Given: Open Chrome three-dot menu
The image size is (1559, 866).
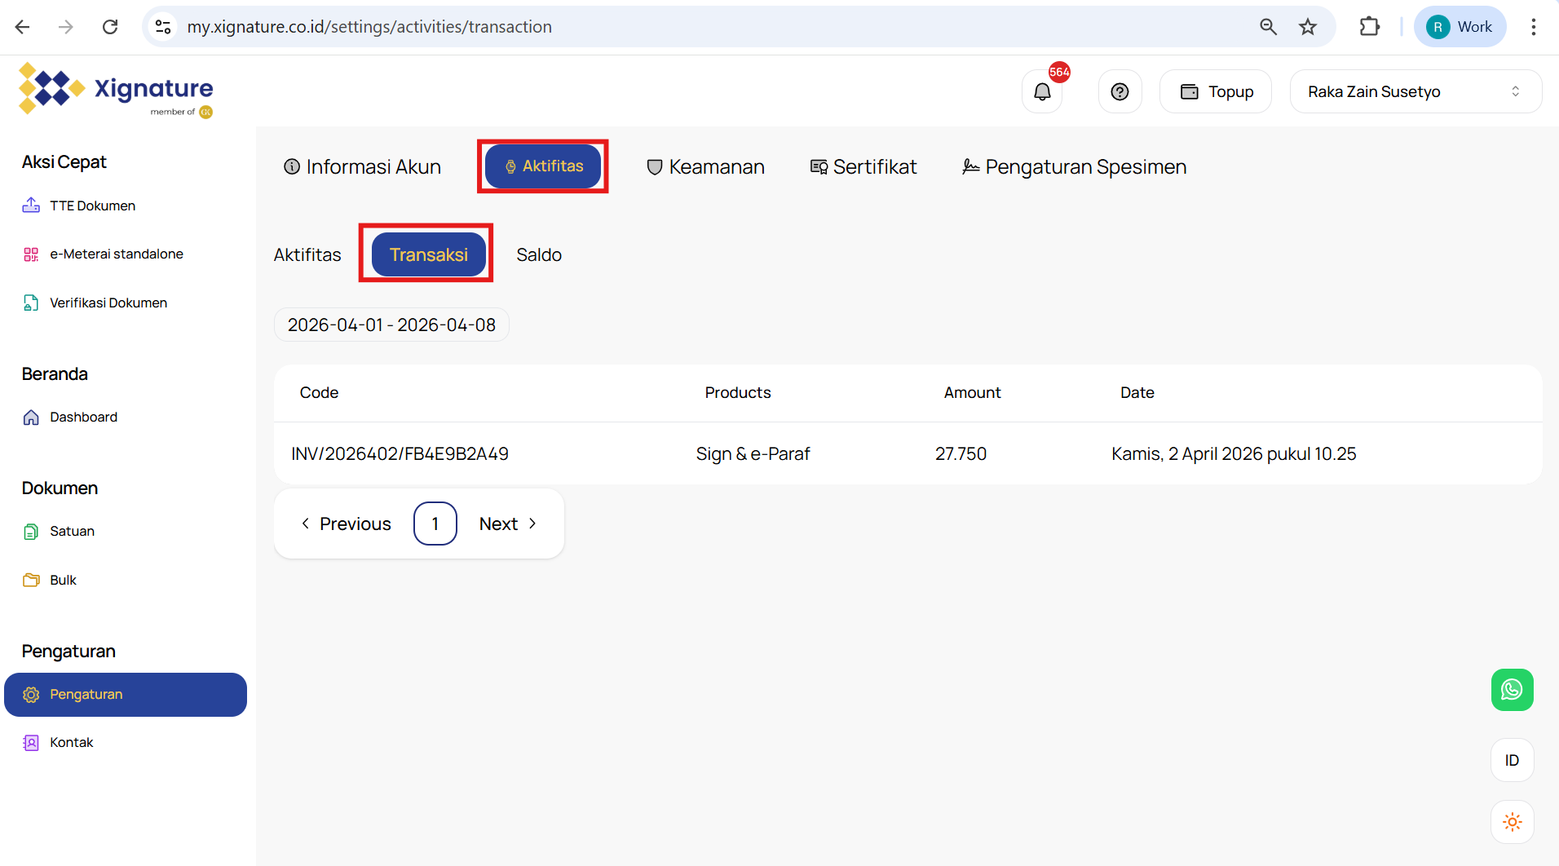Looking at the screenshot, I should [x=1533, y=27].
